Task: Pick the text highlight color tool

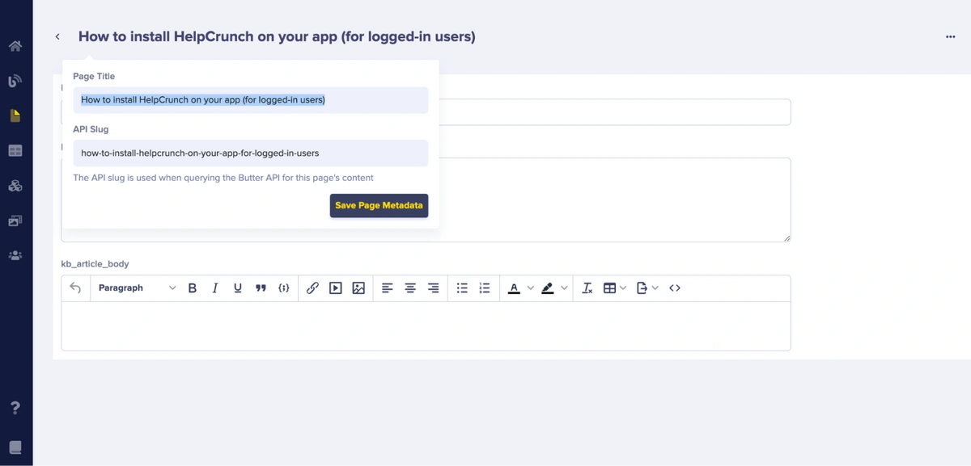Action: click(x=548, y=288)
